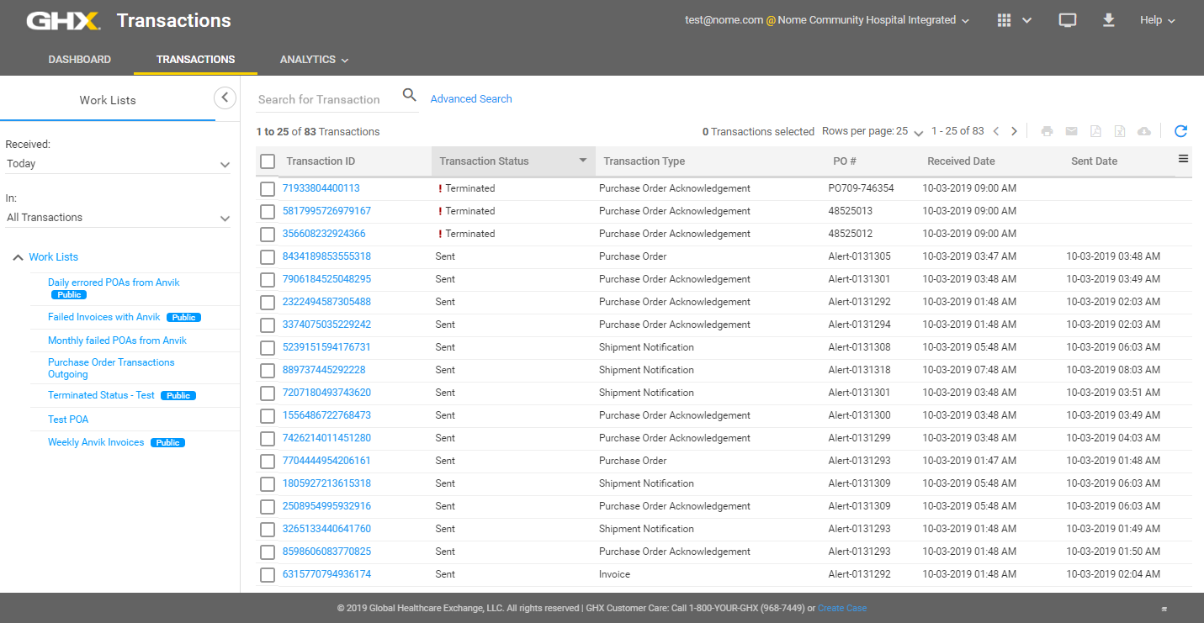The height and width of the screenshot is (623, 1204).
Task: Click the download icon in header
Action: (1108, 20)
